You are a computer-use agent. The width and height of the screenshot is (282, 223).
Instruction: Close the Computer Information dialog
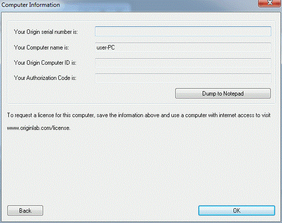[269, 3]
